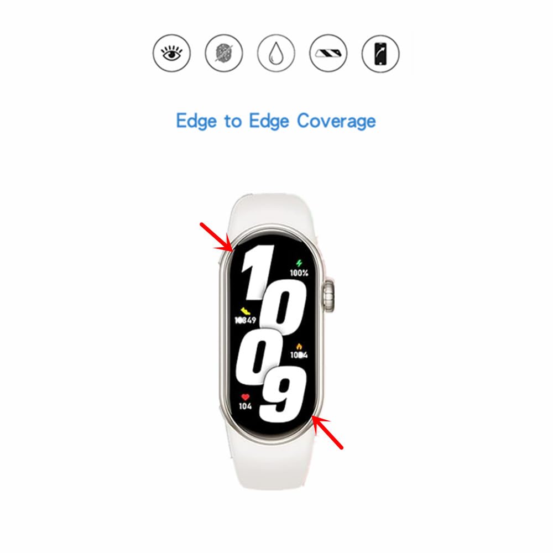Click the Edge to Edge Coverage heading

coord(276,121)
